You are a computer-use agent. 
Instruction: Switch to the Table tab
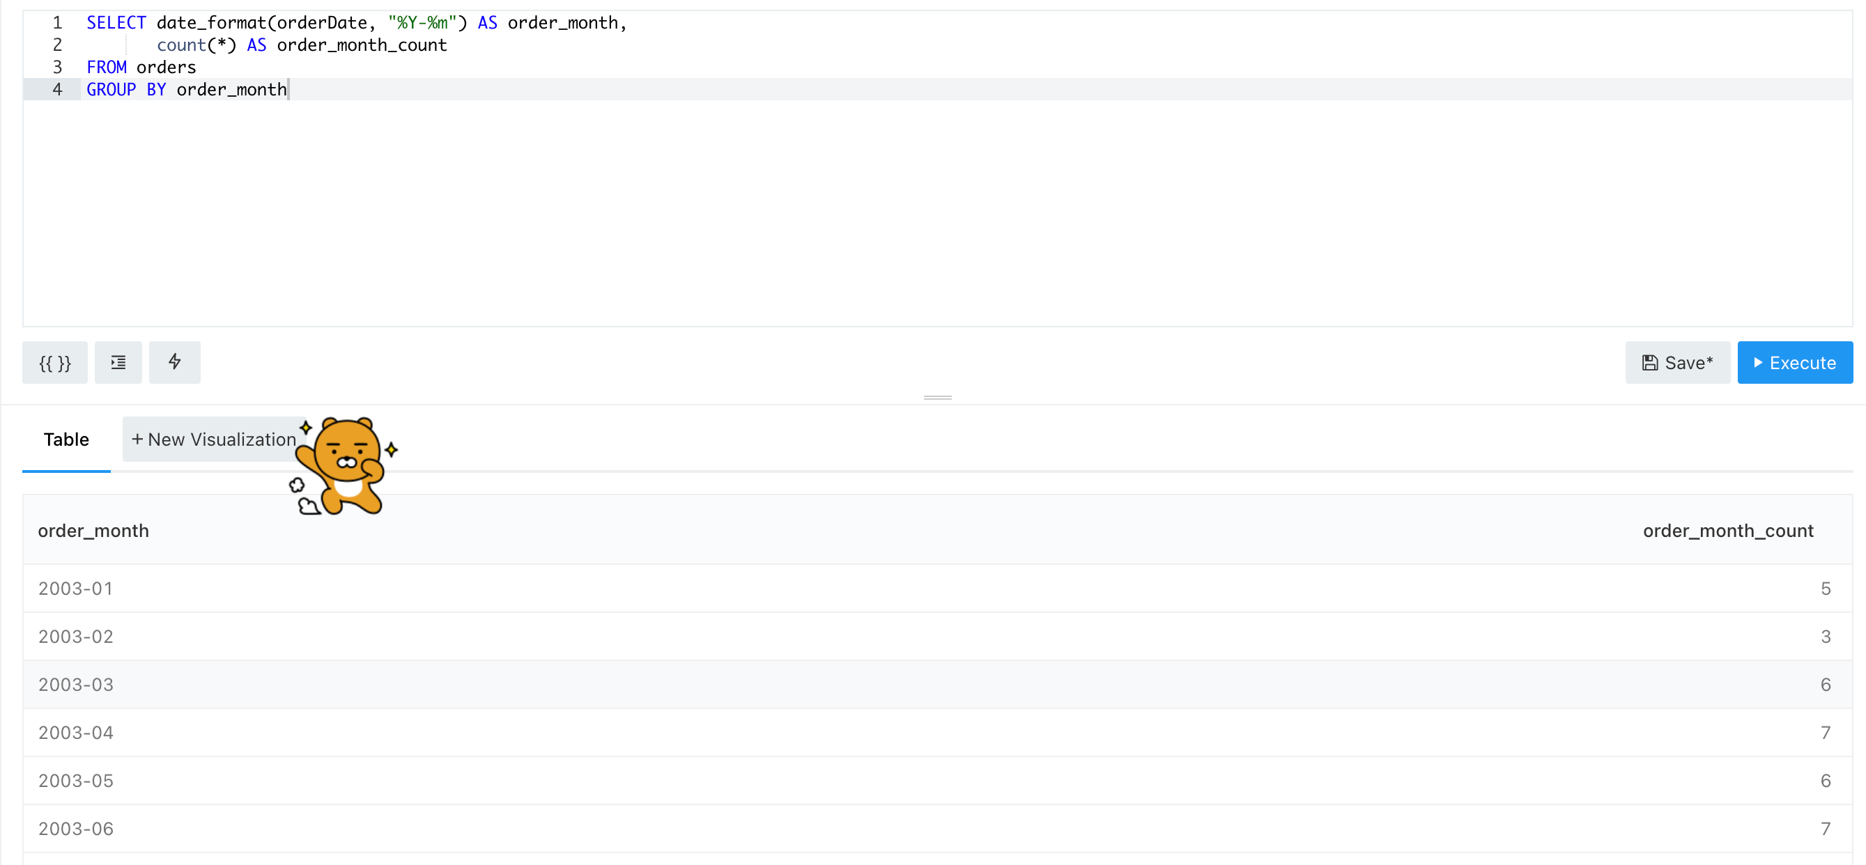[66, 439]
